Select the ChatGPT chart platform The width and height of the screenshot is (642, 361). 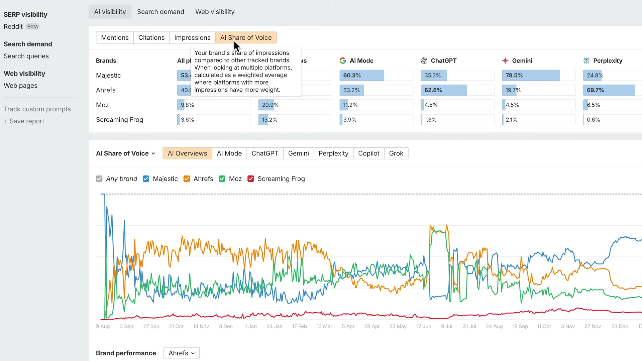click(x=265, y=153)
